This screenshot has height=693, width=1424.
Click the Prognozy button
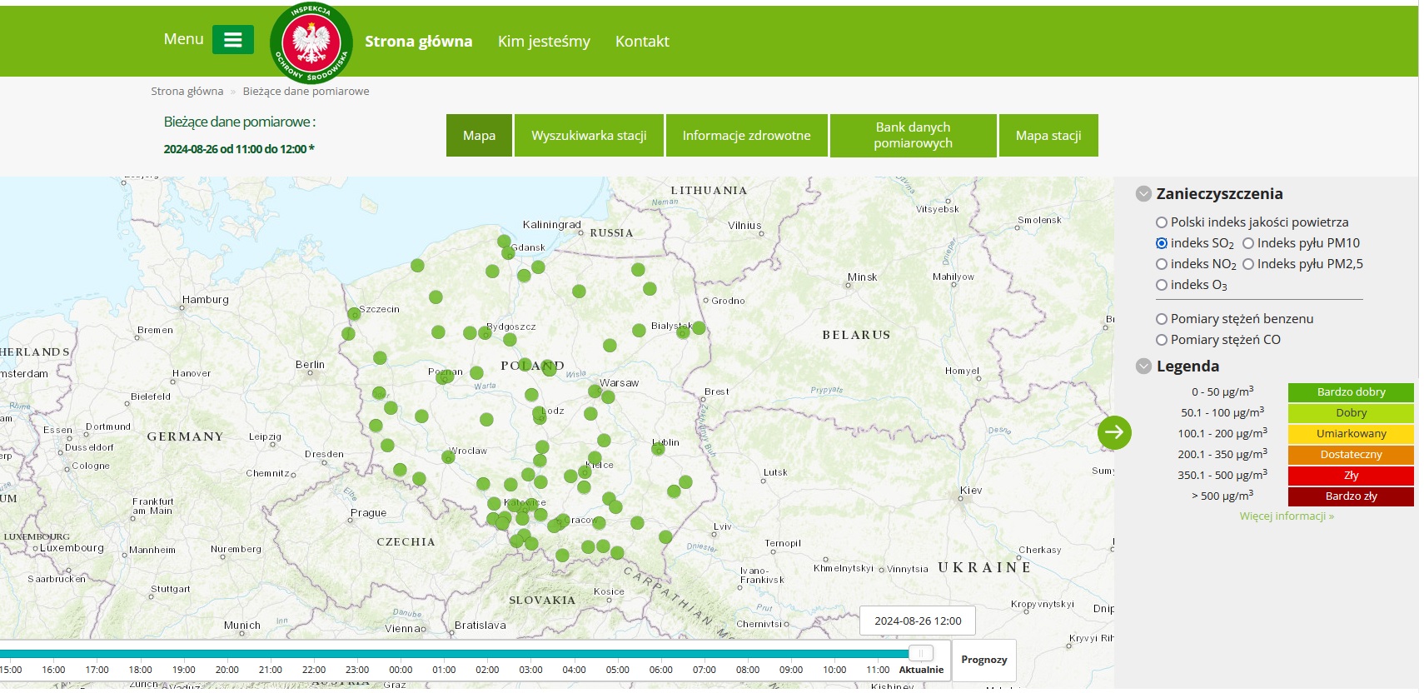(x=984, y=660)
